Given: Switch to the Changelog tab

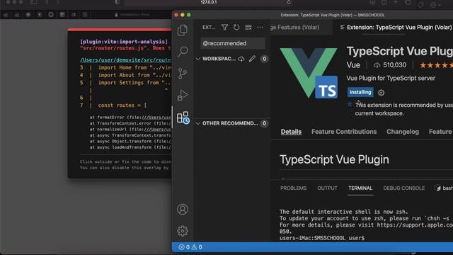Looking at the screenshot, I should point(403,132).
